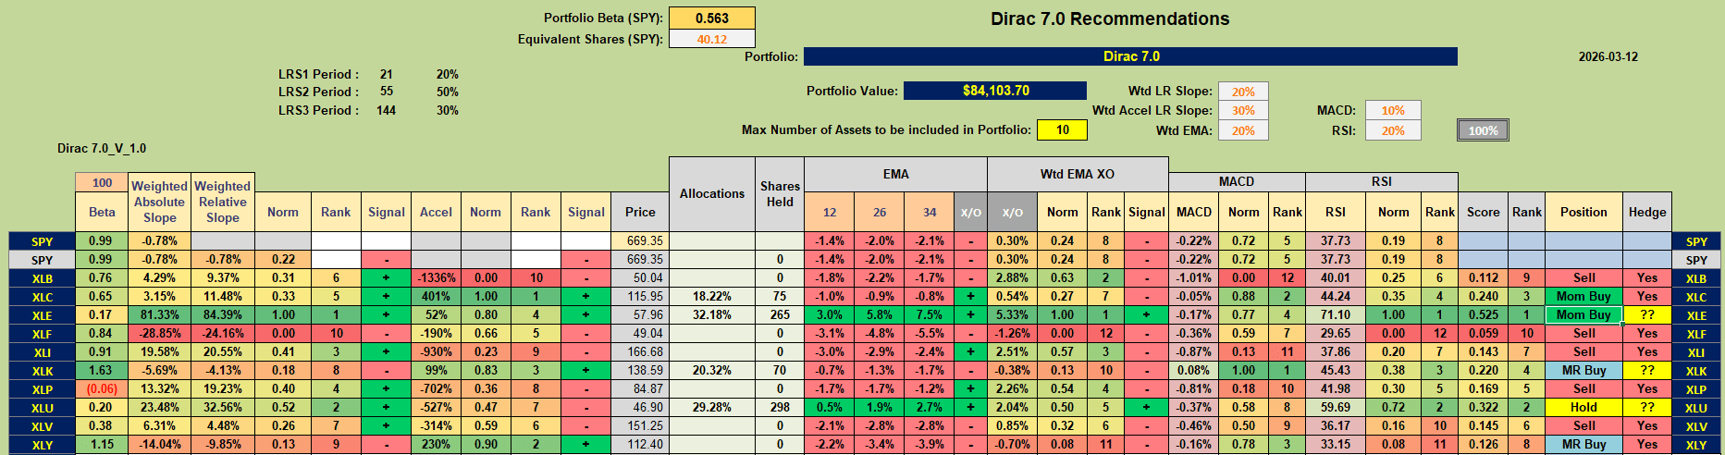Select the Dirac 7.0 portfolio name cell

tap(1130, 56)
